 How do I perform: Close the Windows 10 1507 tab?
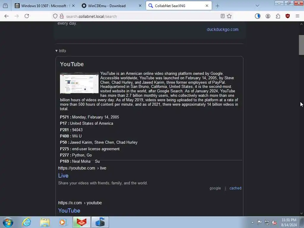coord(73,6)
